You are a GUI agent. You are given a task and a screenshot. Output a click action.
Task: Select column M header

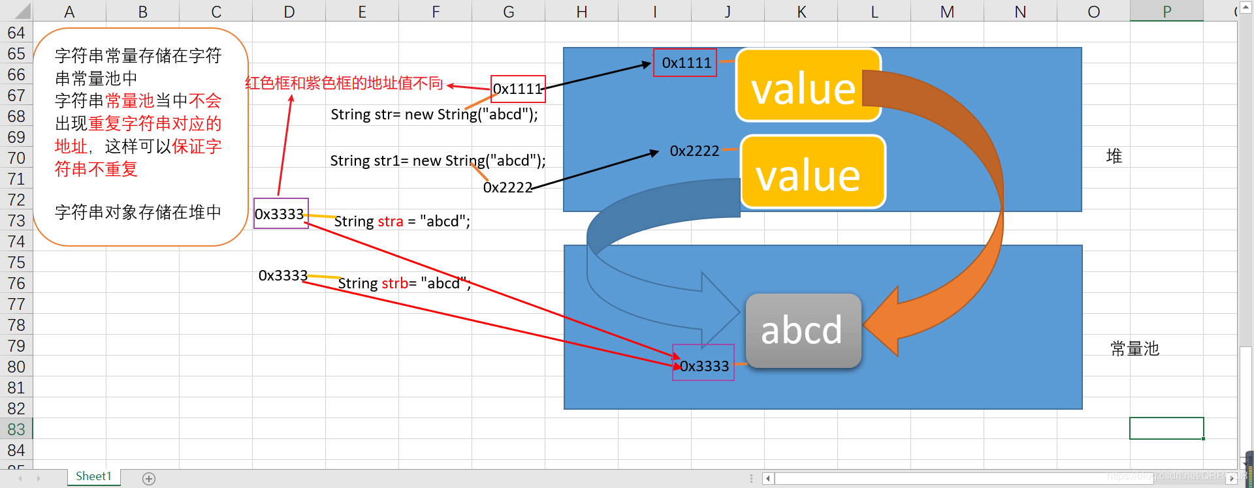tap(947, 12)
